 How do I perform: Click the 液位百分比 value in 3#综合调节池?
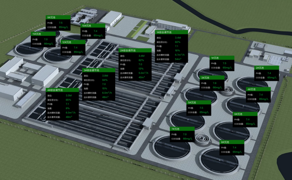coord(105,80)
